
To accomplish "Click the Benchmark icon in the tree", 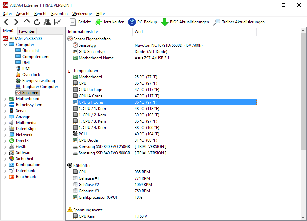I will tap(12, 177).
